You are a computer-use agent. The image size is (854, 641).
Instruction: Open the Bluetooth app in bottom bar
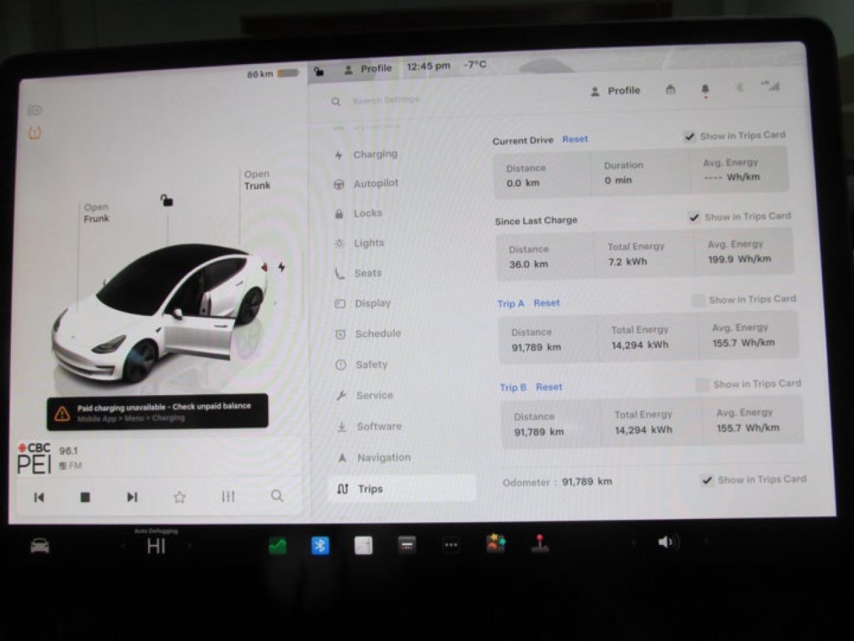pyautogui.click(x=320, y=546)
